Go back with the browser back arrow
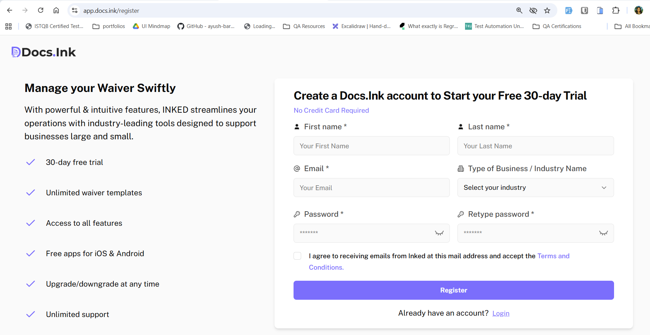650x335 pixels. [x=10, y=10]
